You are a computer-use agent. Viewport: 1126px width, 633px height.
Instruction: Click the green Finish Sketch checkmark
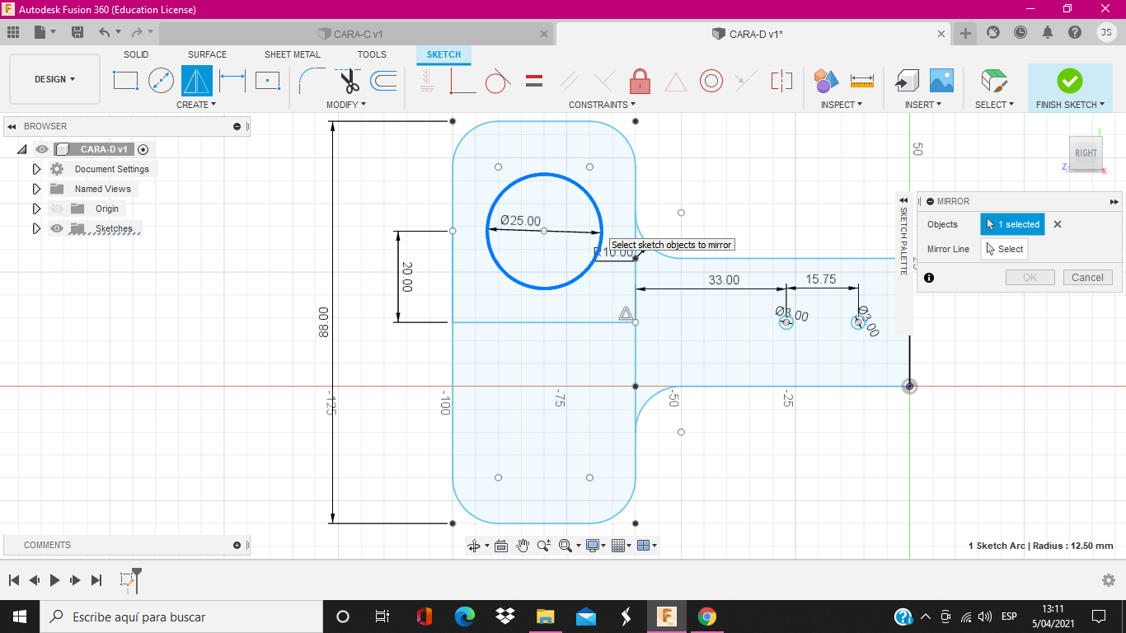[x=1070, y=81]
